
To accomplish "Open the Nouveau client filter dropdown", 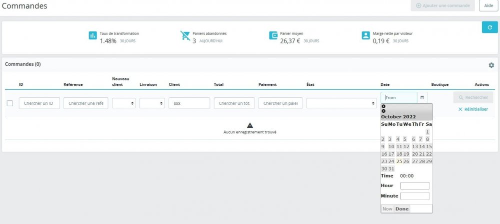I will point(123,103).
